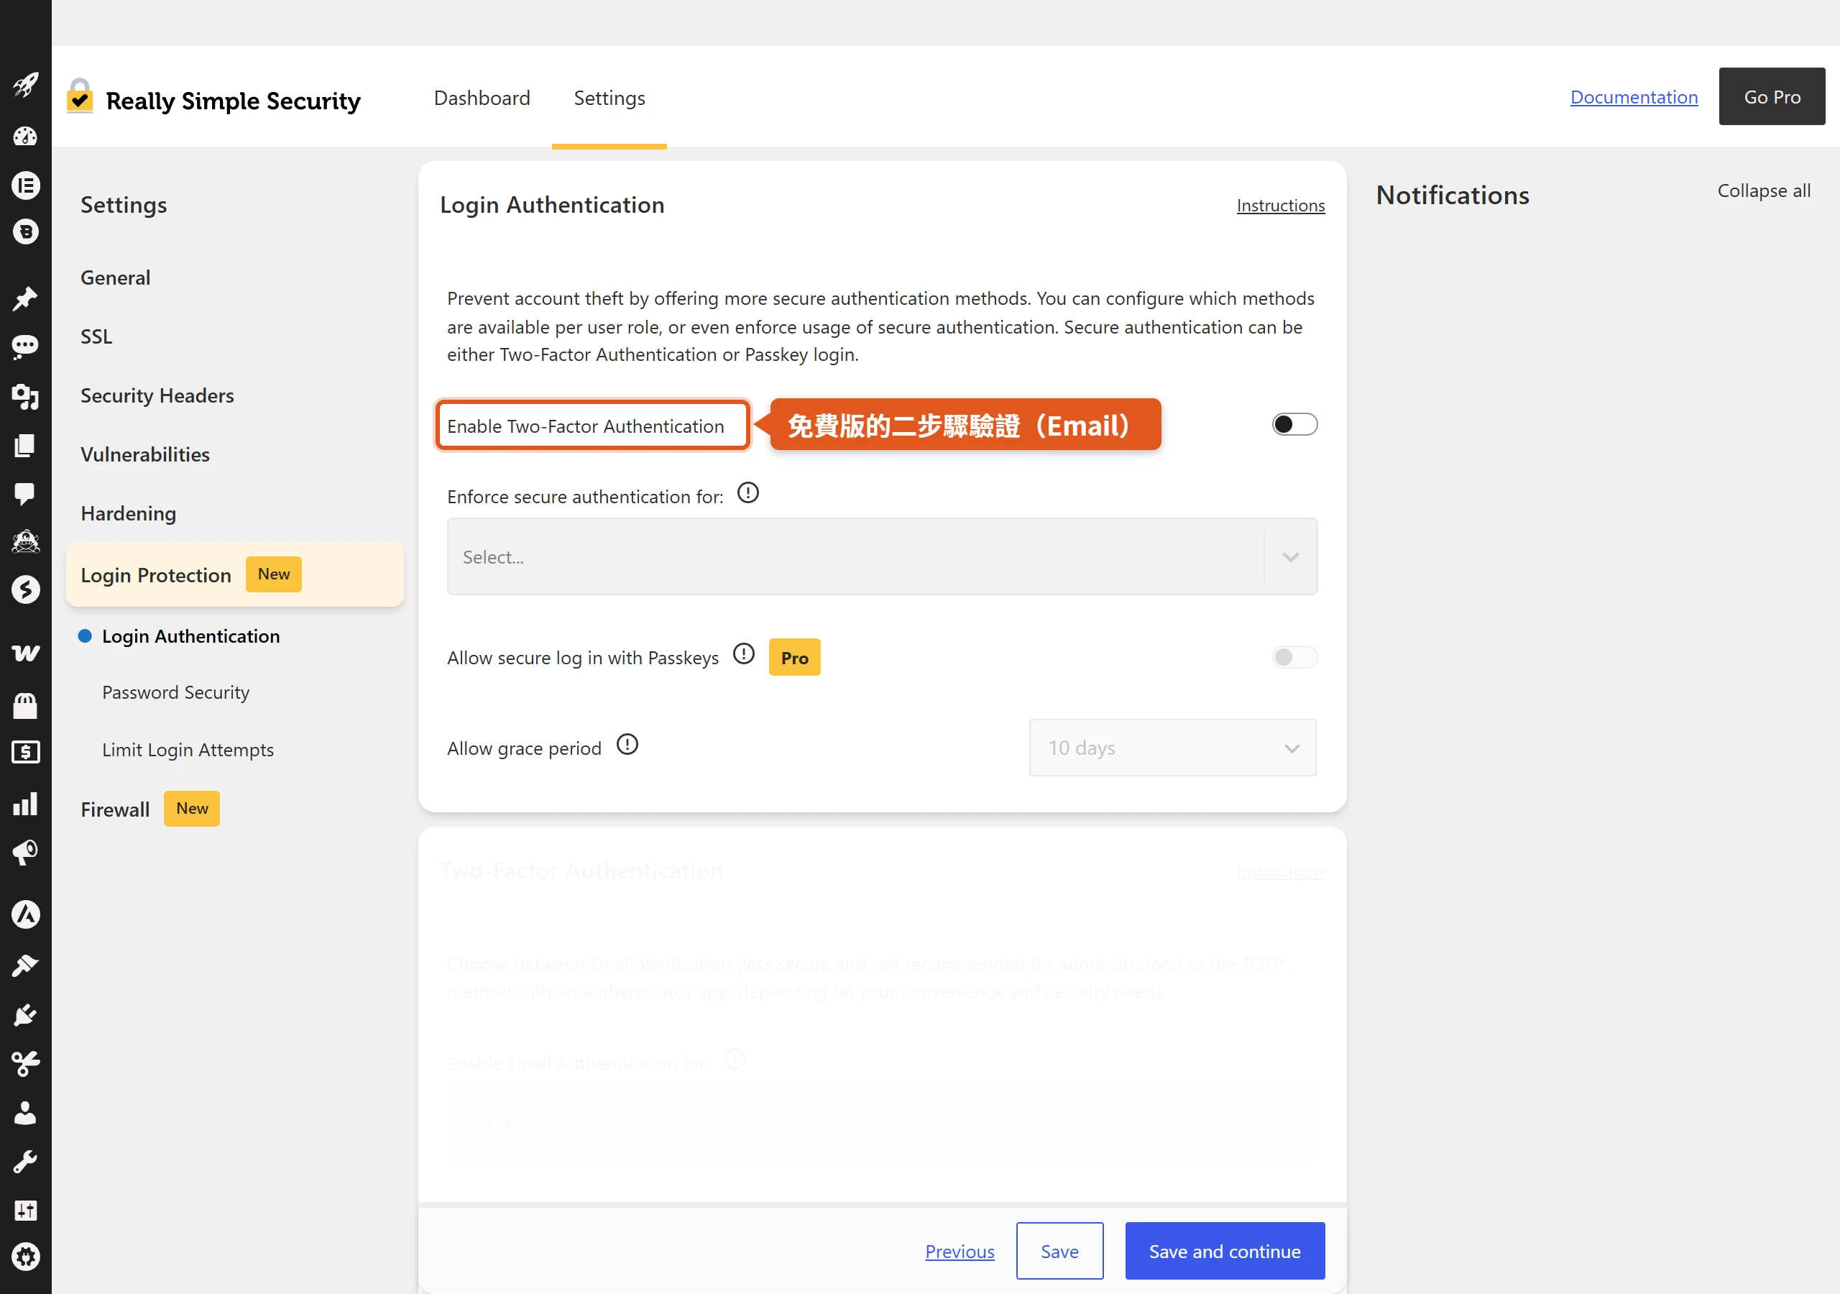The height and width of the screenshot is (1294, 1840).
Task: Open the Astra theme icon
Action: pyautogui.click(x=26, y=914)
